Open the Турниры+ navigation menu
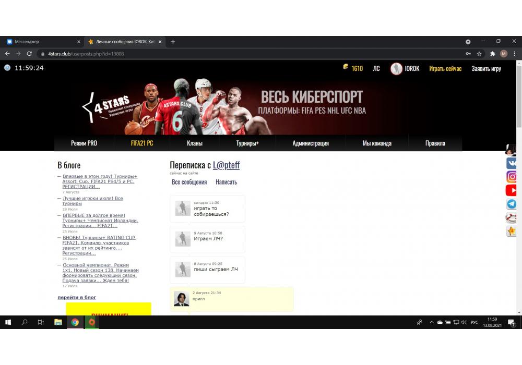Screen dimensions: 522x365 [x=247, y=143]
